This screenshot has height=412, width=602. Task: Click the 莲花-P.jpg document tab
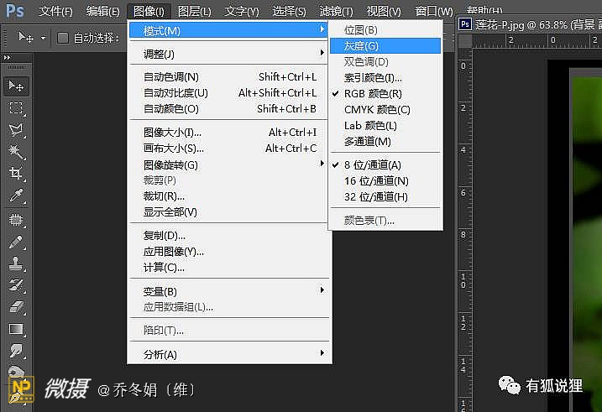pyautogui.click(x=529, y=24)
